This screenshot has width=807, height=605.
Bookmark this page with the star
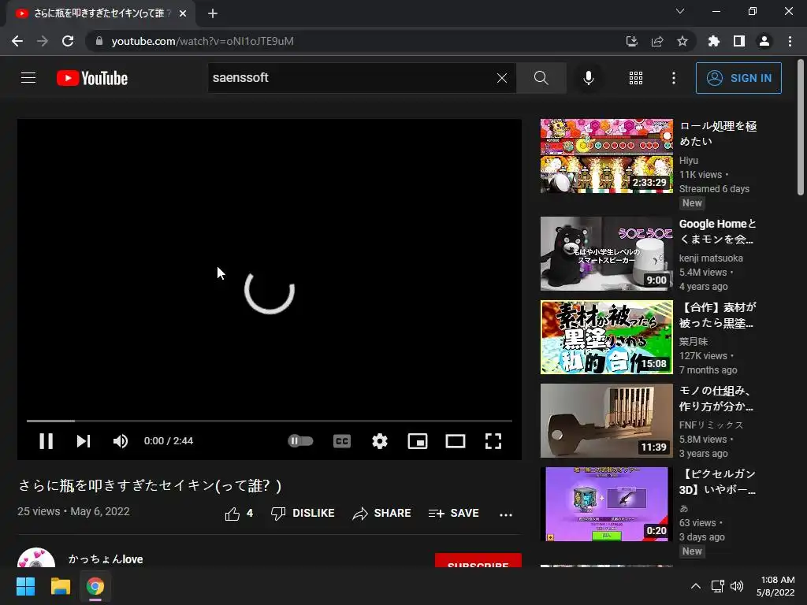pos(682,41)
